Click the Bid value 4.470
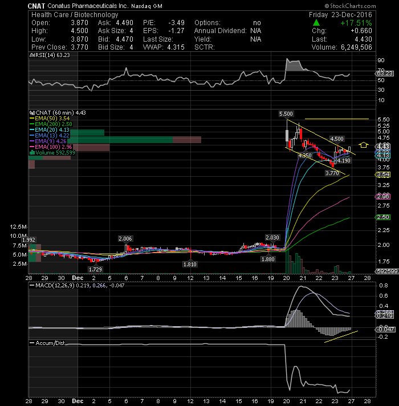 (x=124, y=39)
